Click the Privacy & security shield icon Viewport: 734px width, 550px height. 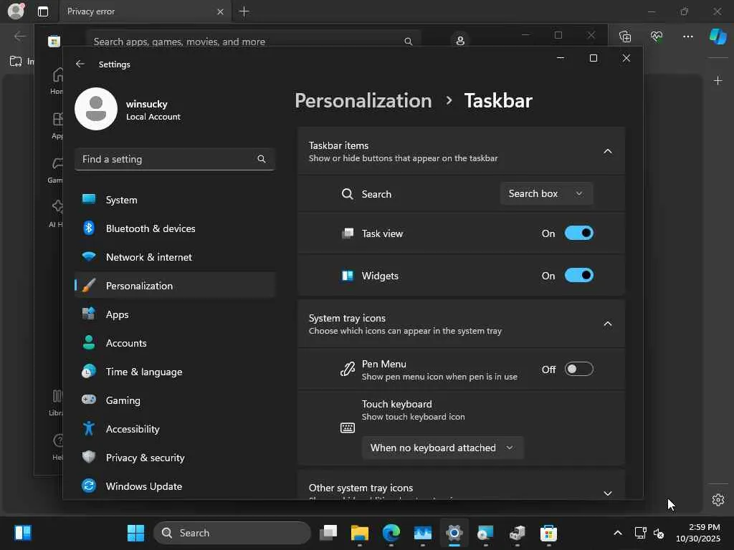88,457
